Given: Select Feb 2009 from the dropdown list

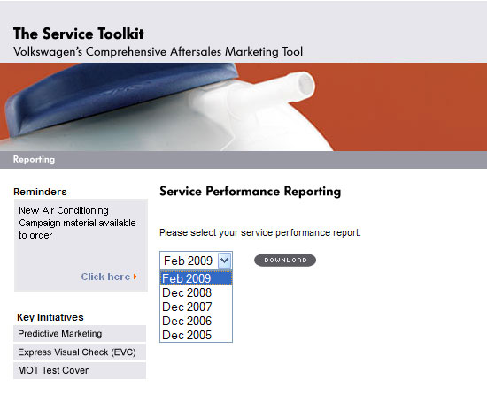Looking at the screenshot, I should click(x=196, y=278).
